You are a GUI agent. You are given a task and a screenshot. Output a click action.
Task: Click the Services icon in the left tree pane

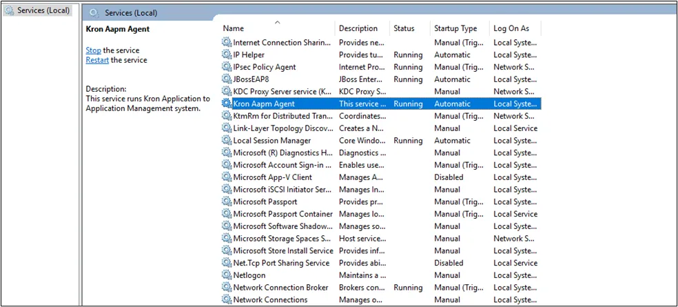coord(9,10)
